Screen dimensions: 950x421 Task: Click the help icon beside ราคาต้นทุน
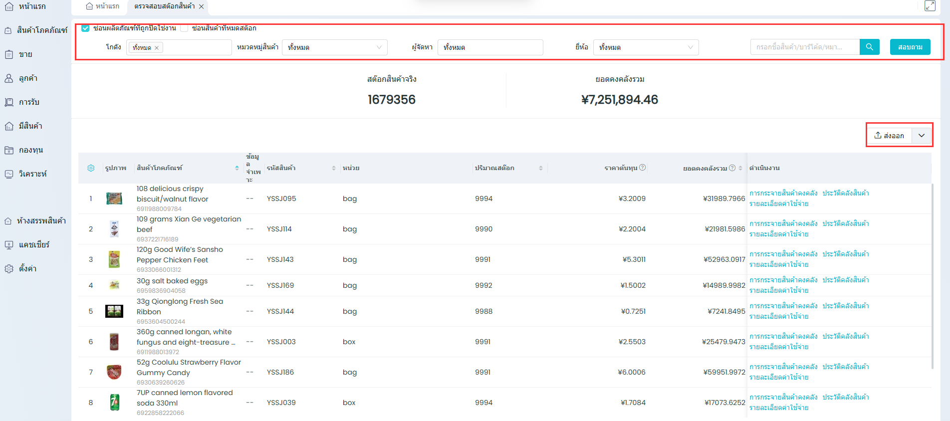coord(643,168)
